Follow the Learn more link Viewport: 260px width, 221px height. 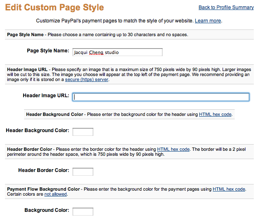click(x=208, y=21)
